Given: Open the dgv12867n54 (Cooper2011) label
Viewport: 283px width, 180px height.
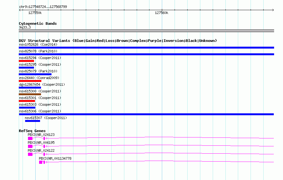Looking at the screenshot, I should point(42,84).
